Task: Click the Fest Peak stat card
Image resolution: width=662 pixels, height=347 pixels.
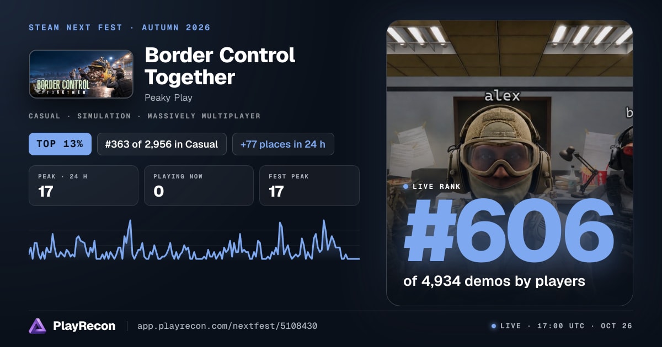Action: click(309, 186)
